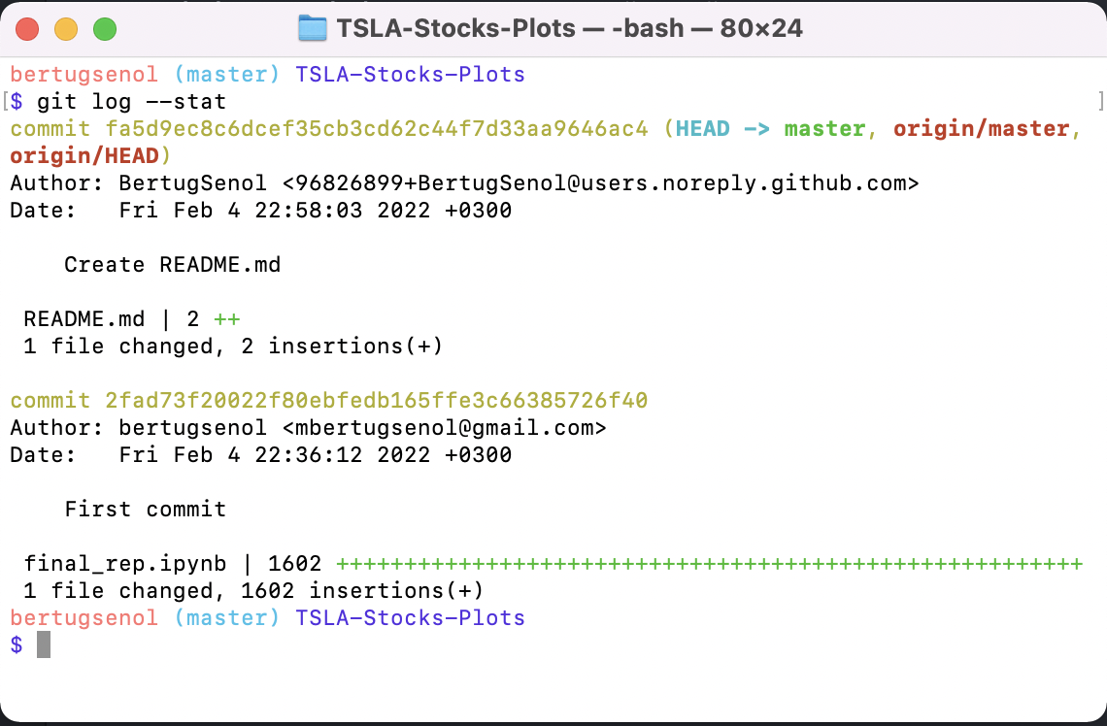Click the summary '1 file changed, 2 insertions(+)'

pyautogui.click(x=233, y=346)
